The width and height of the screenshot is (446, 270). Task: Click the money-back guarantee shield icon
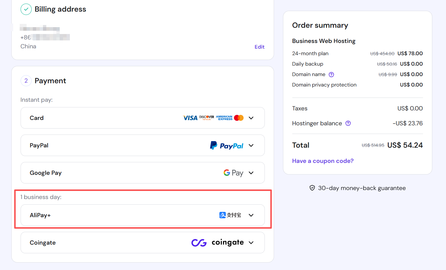point(312,188)
